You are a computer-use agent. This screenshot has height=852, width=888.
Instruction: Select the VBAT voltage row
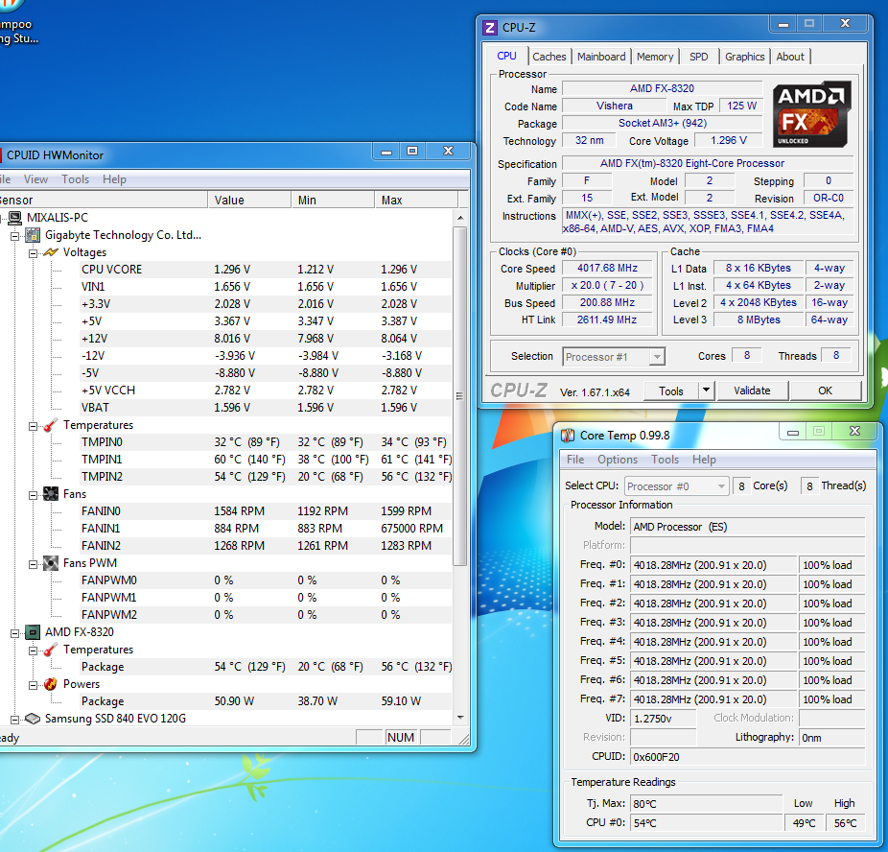[x=267, y=408]
